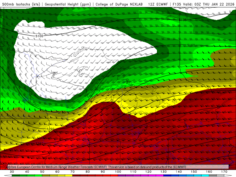Click the '500mb Isotachs (kts)' title text
This screenshot has width=236, height=177.
click(21, 4)
